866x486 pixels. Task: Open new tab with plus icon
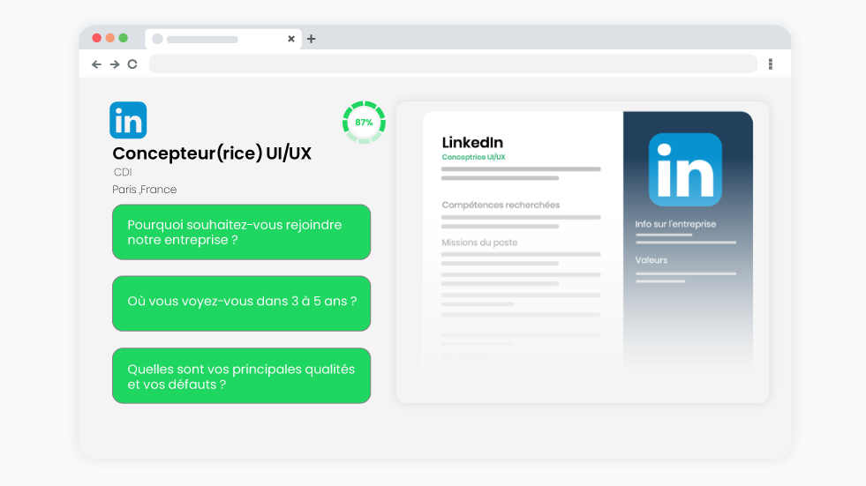(x=311, y=39)
